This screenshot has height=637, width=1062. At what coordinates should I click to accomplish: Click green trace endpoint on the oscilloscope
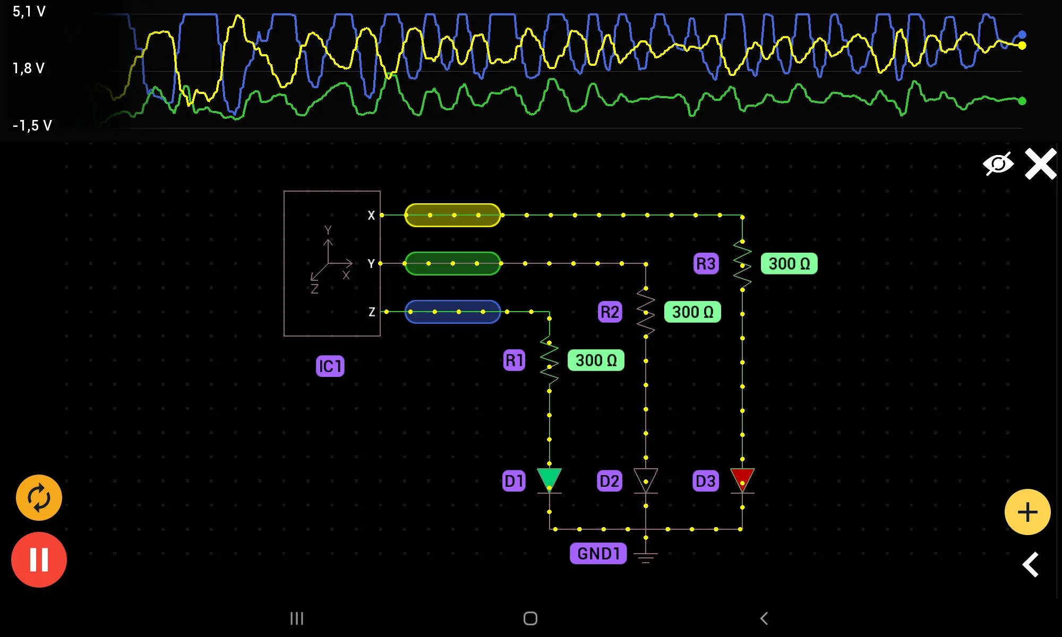tap(1022, 101)
